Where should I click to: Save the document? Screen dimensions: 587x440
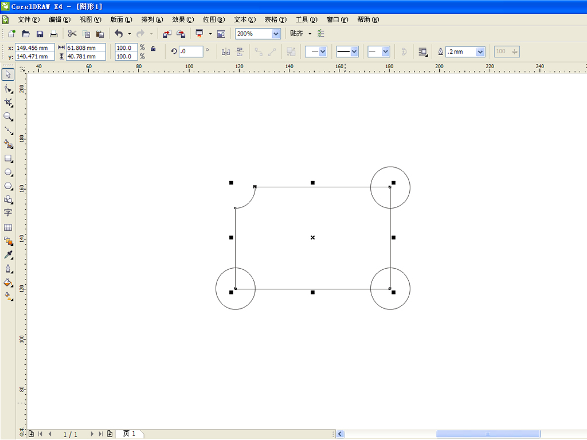[40, 34]
